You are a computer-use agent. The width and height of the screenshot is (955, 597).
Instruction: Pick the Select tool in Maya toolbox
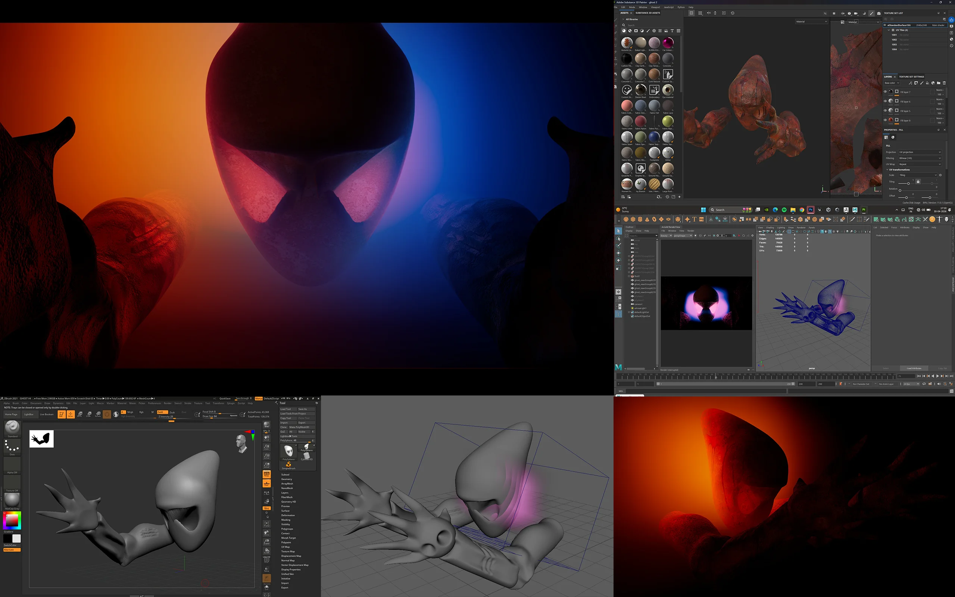click(x=618, y=231)
